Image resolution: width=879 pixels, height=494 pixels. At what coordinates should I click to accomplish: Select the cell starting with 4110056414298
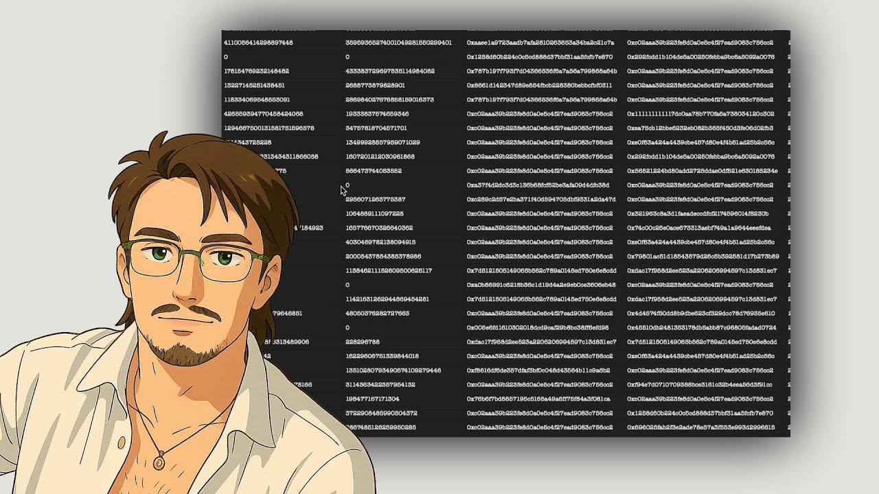(258, 43)
